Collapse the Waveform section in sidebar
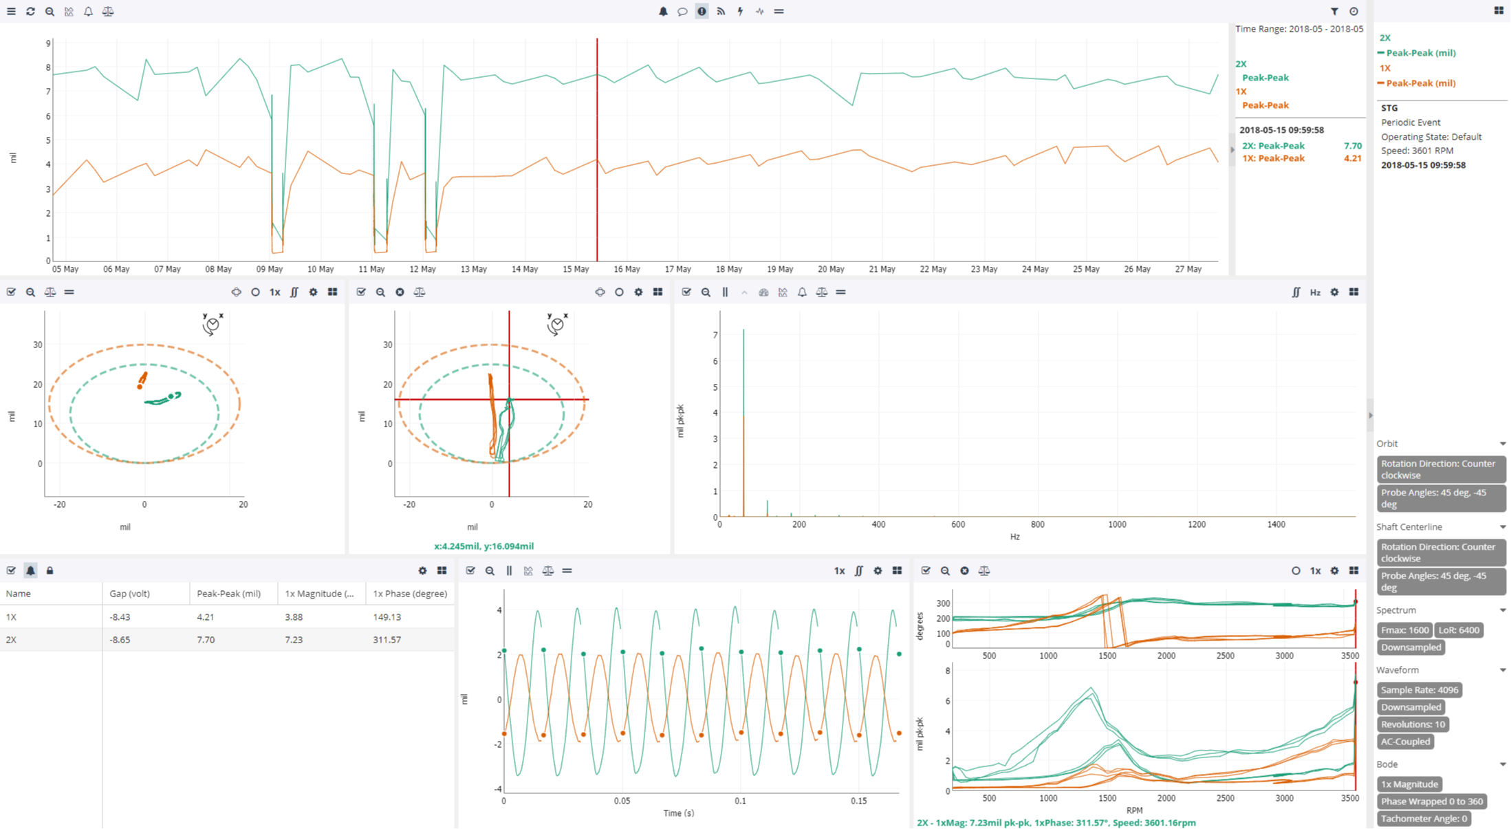The height and width of the screenshot is (829, 1511). pyautogui.click(x=1502, y=670)
